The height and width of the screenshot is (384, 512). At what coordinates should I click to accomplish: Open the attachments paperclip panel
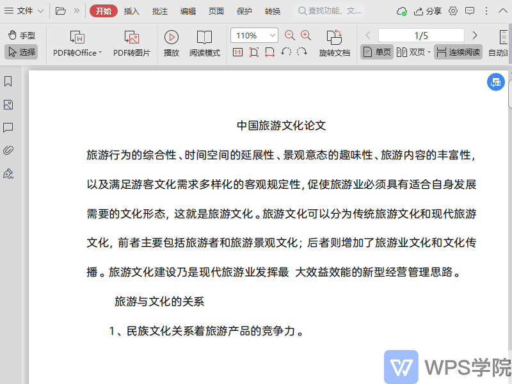coord(8,151)
